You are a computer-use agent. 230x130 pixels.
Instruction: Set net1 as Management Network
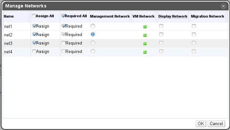click(93, 26)
